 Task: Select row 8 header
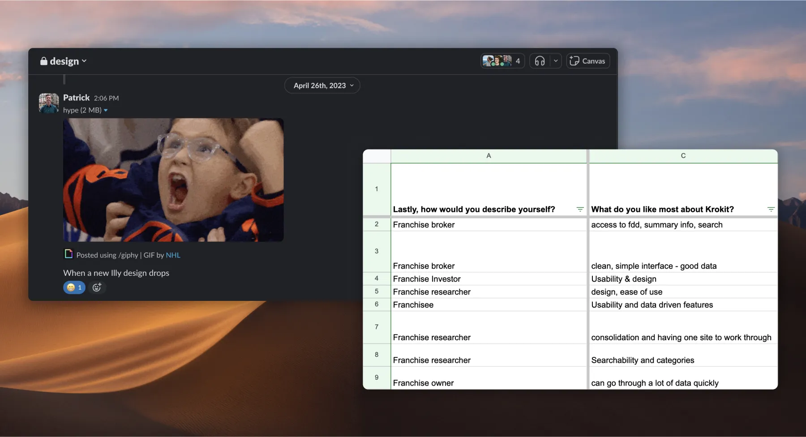click(x=377, y=355)
